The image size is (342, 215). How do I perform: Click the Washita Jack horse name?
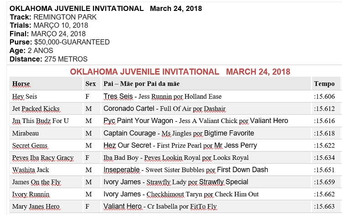31,170
